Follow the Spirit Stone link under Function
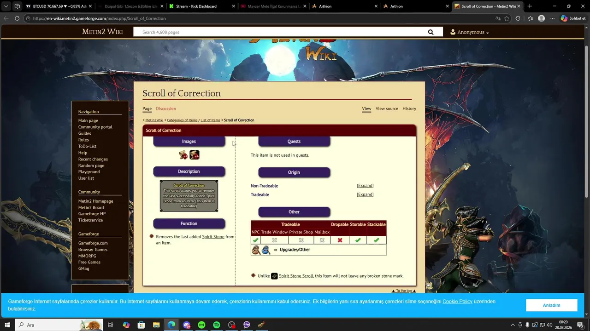The width and height of the screenshot is (590, 331). click(x=213, y=237)
